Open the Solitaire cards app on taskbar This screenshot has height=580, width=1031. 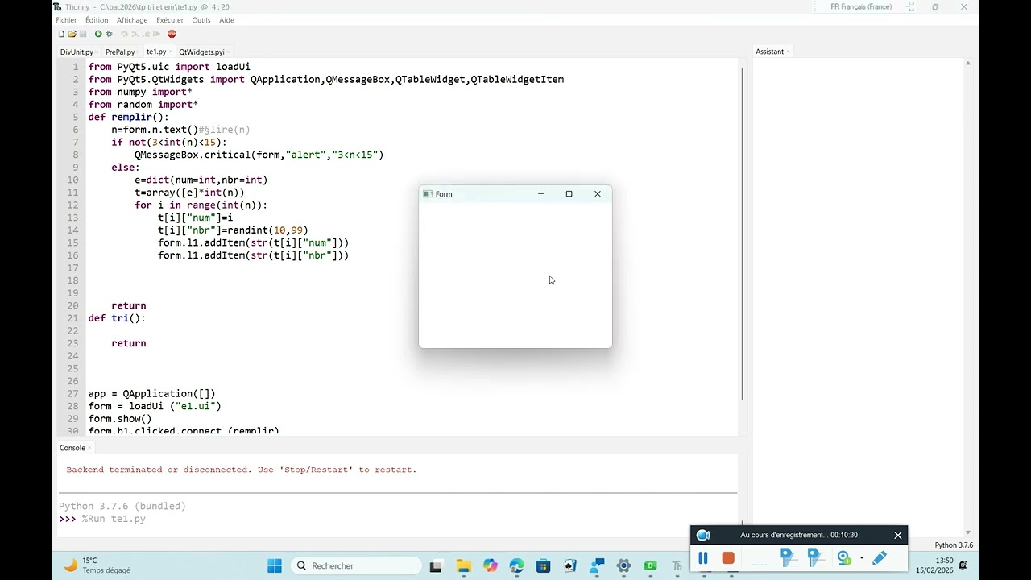570,566
